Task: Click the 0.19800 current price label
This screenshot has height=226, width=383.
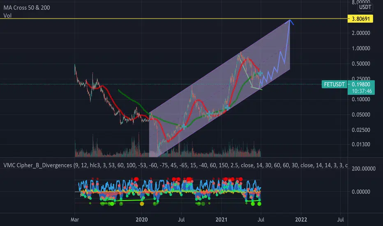Action: pos(361,84)
